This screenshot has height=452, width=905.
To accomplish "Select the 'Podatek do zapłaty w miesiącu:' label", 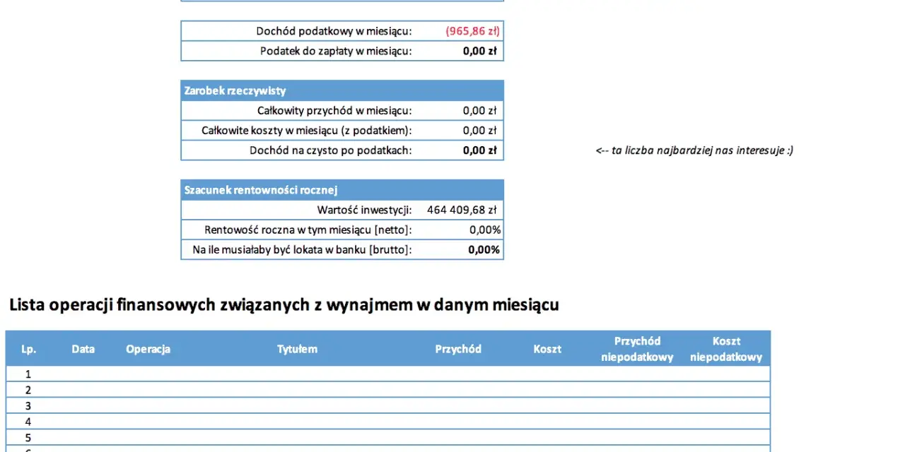I will point(336,51).
